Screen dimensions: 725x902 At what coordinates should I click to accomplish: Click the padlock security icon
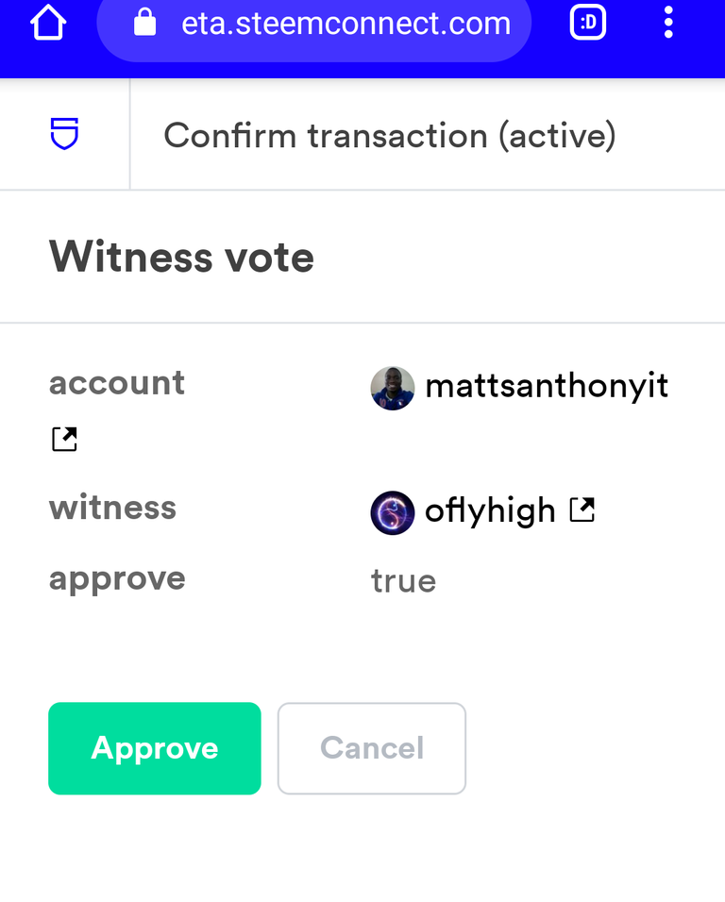point(144,23)
